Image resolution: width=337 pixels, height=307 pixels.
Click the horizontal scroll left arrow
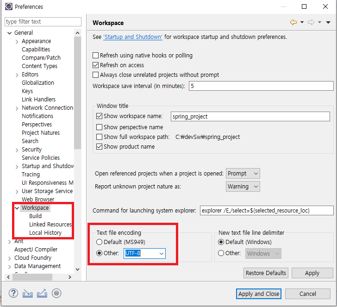(8, 277)
